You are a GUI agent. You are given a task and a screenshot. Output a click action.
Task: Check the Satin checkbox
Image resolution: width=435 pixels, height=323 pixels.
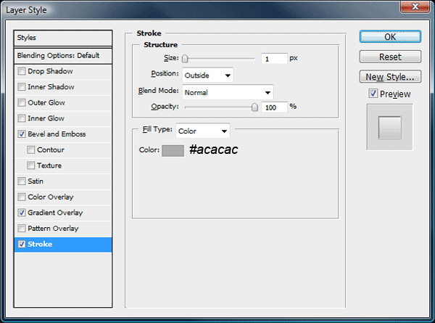[21, 181]
